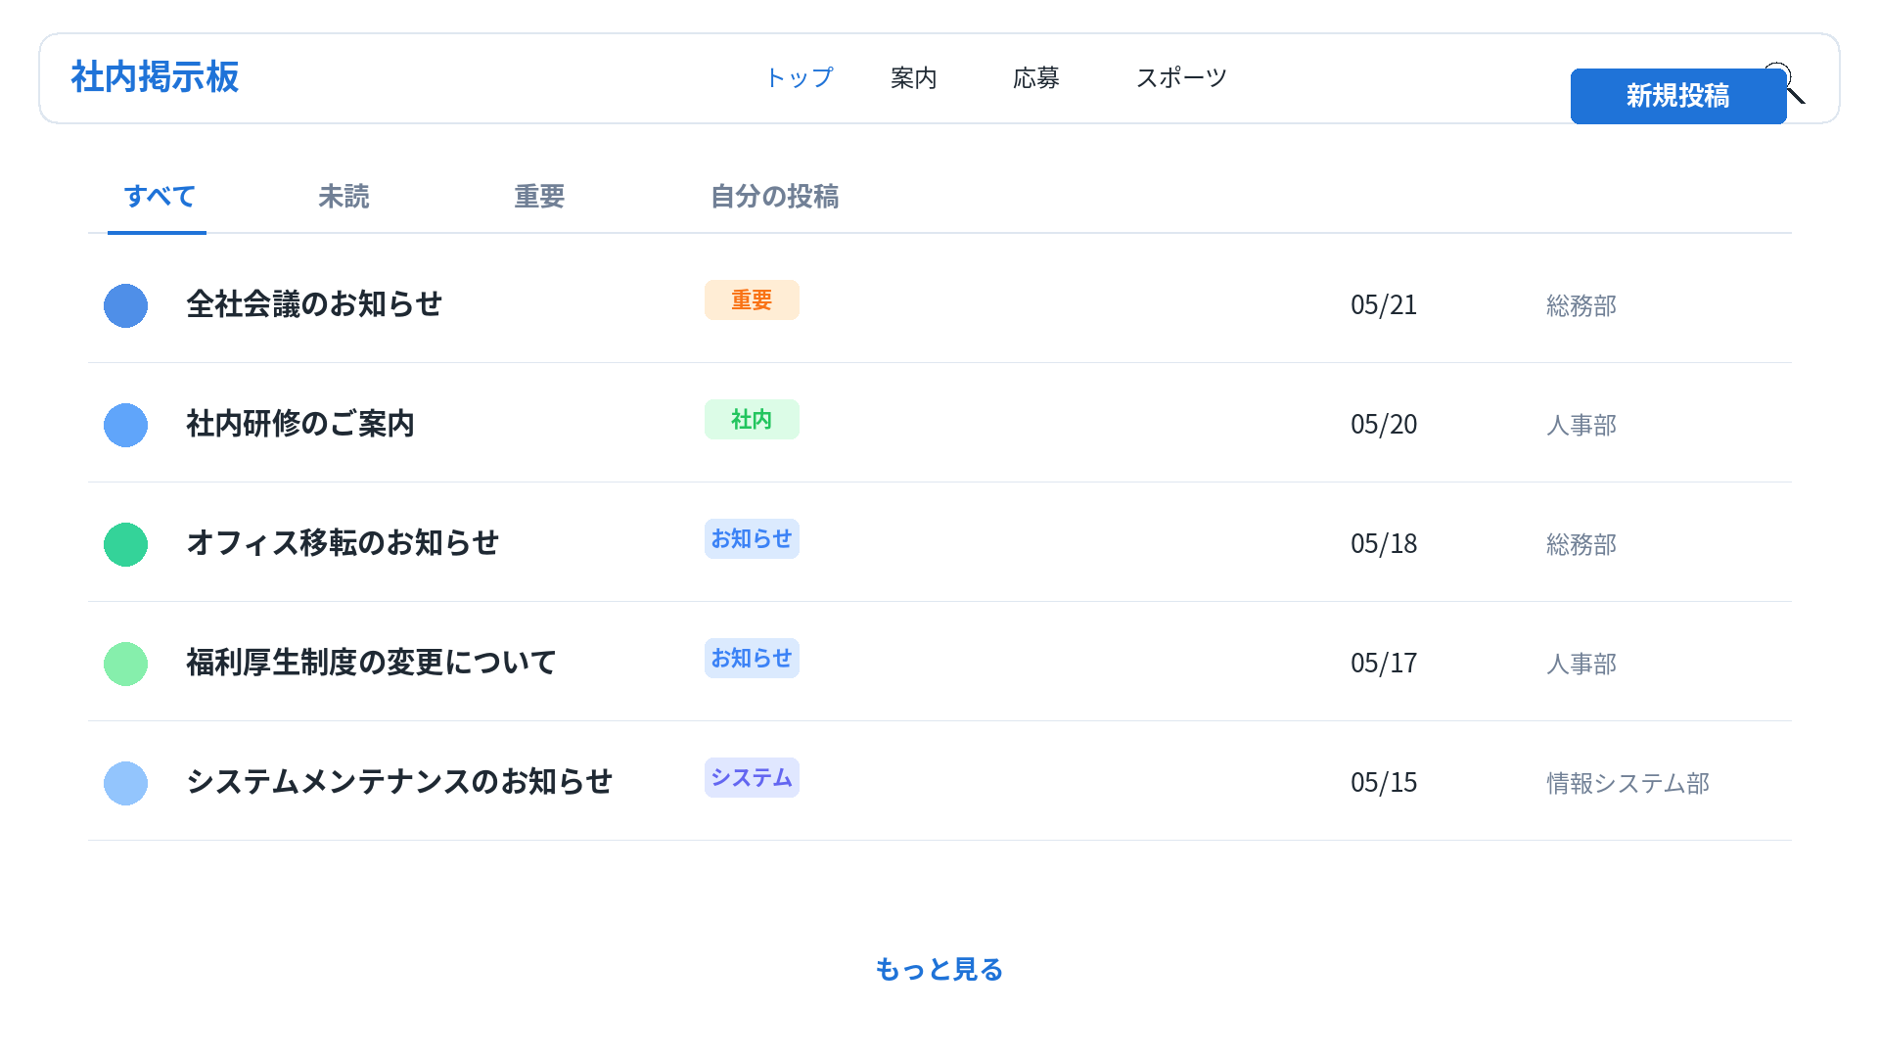Click the green avatar beside オフィス移転のお知らせ
Image resolution: width=1879 pixels, height=1057 pixels.
[x=125, y=544]
